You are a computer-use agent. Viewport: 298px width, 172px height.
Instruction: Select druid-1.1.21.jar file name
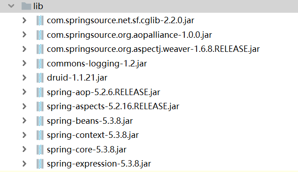click(77, 78)
